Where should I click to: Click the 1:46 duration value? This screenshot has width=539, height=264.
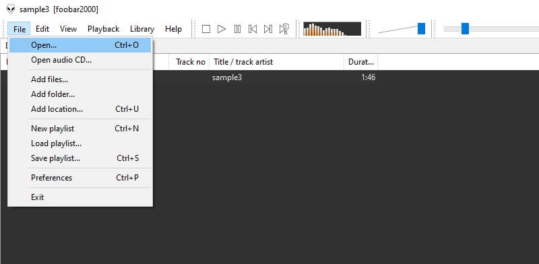click(x=368, y=77)
